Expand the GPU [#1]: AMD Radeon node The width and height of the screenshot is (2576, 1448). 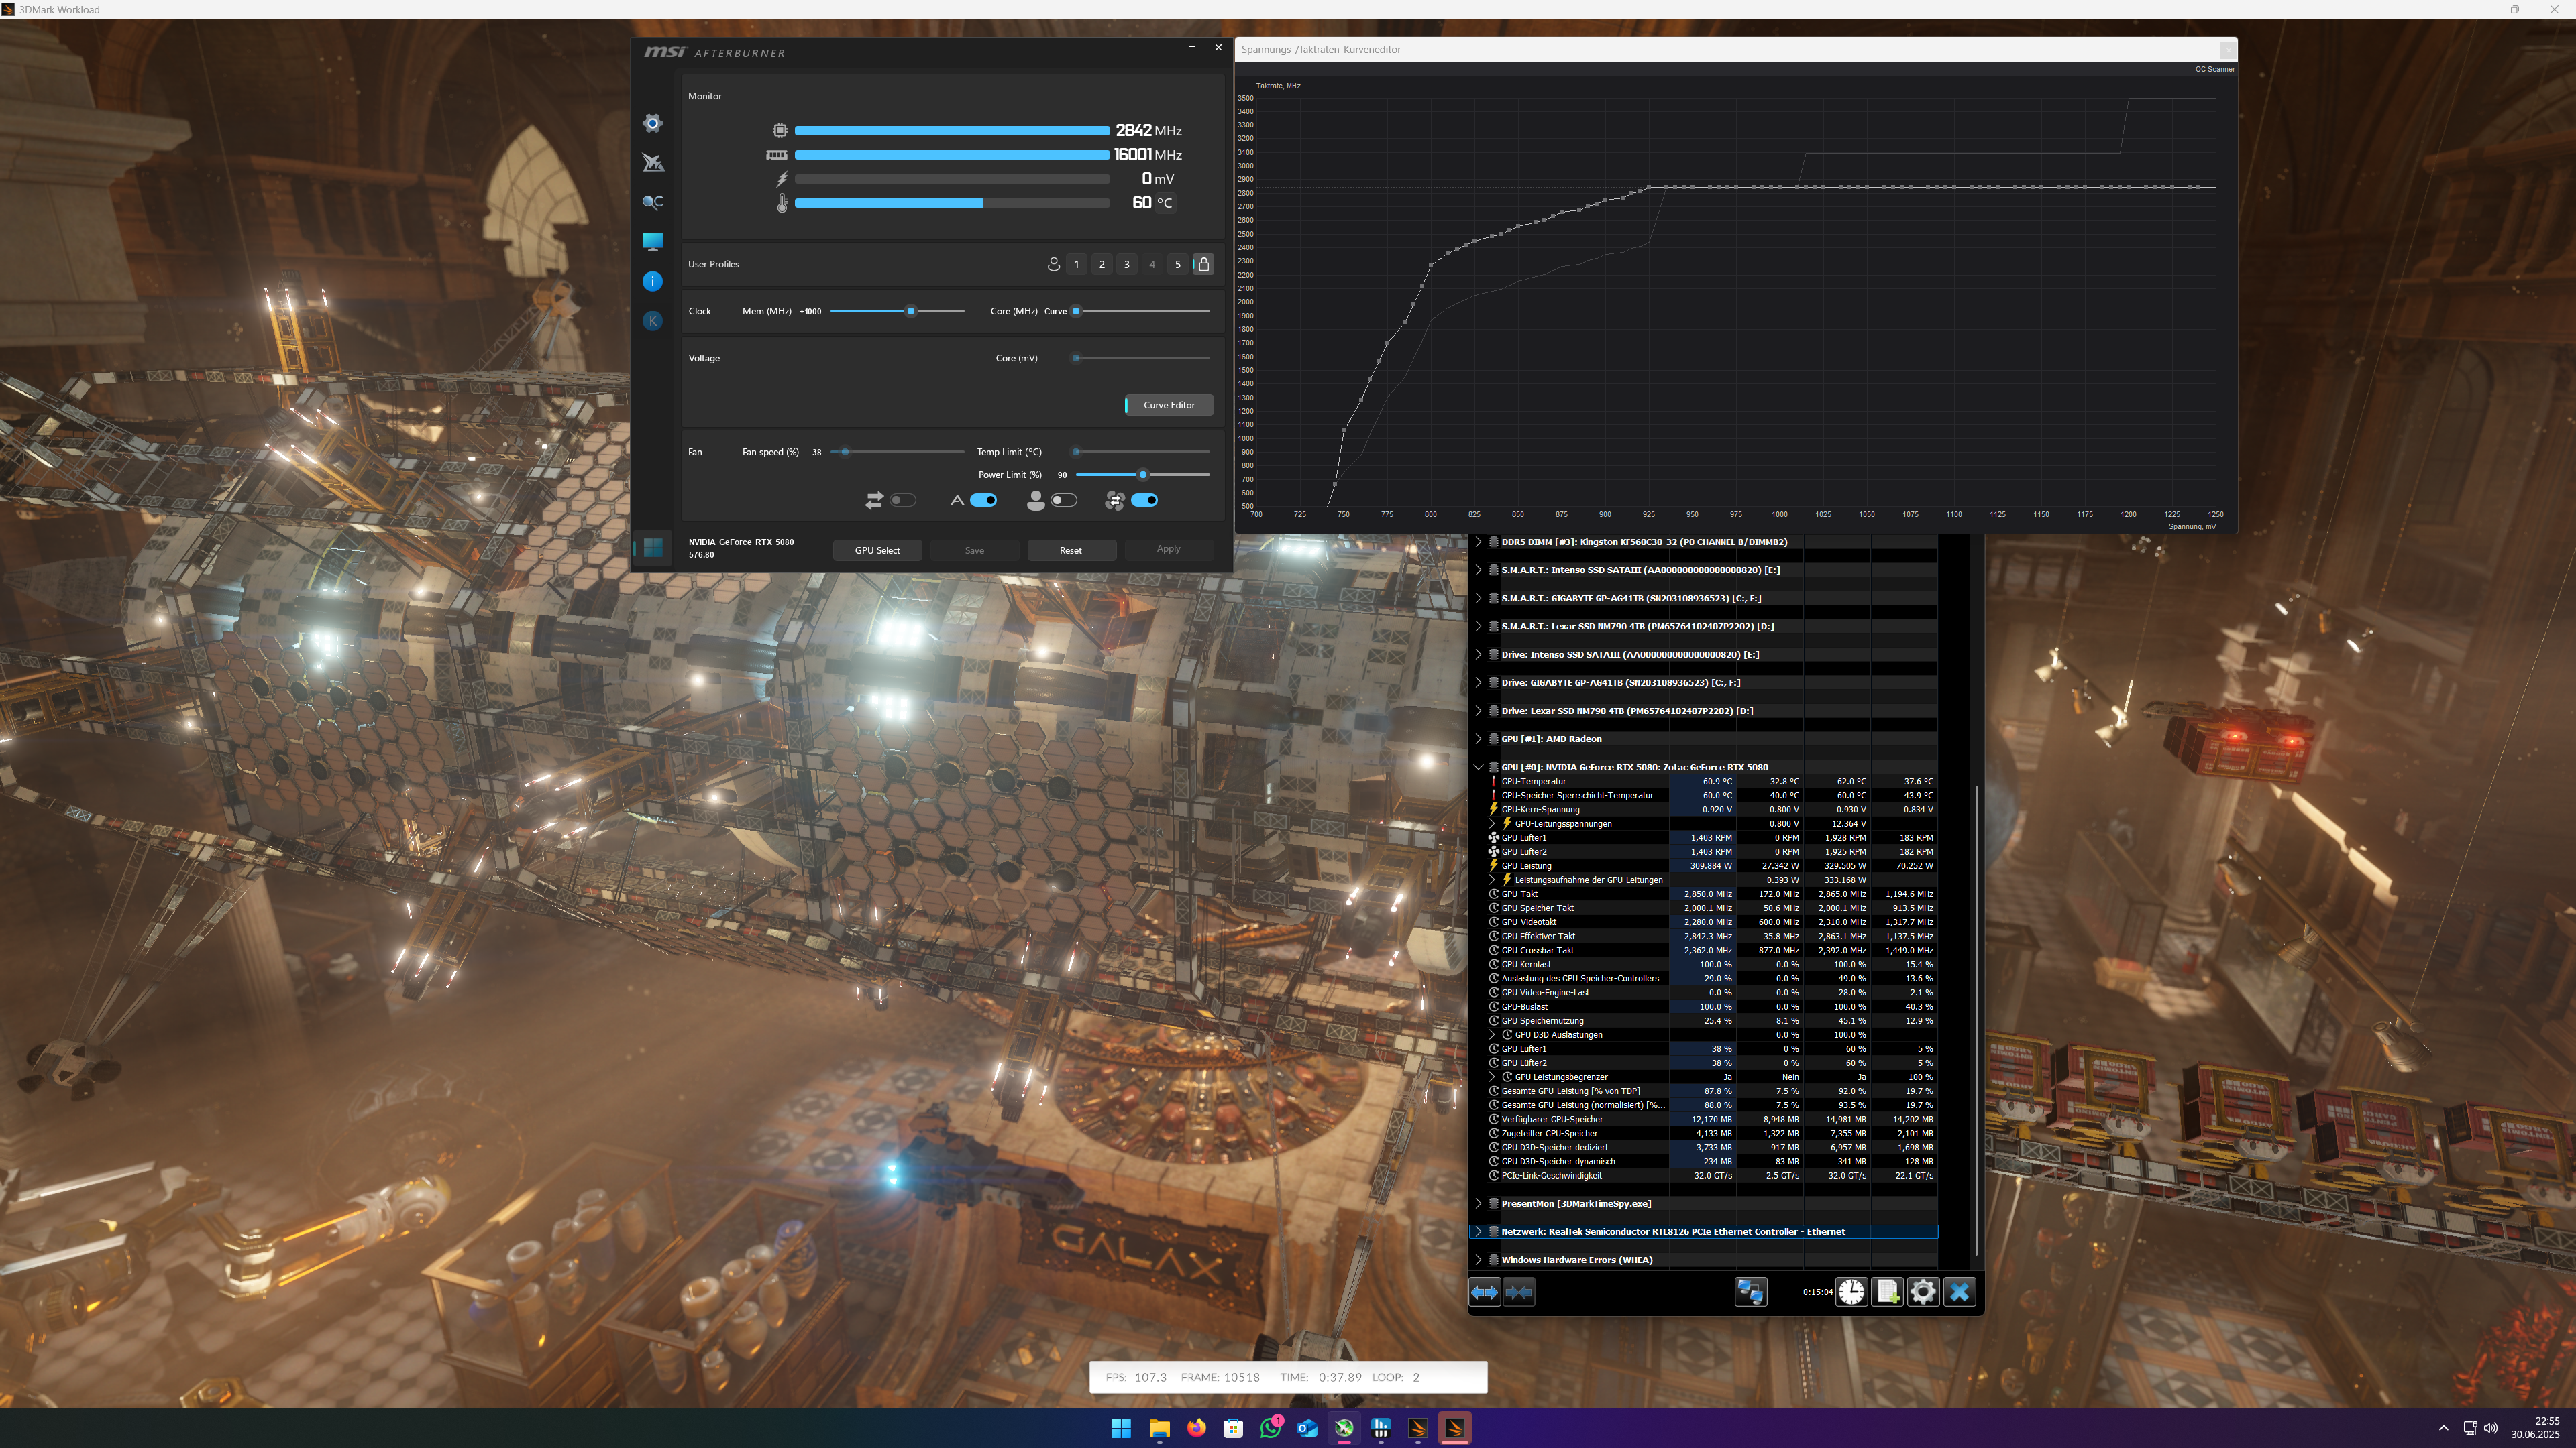tap(1479, 739)
